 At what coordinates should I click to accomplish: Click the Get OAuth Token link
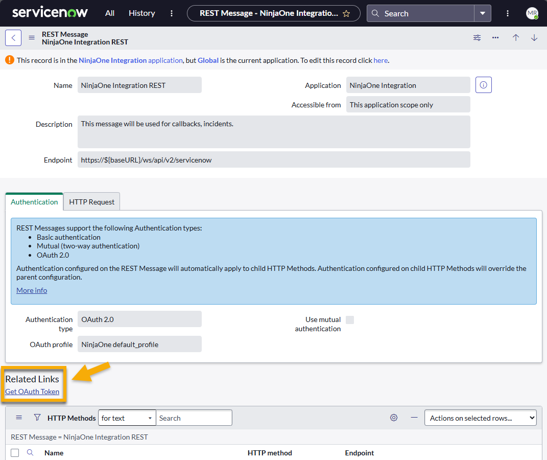(x=32, y=391)
